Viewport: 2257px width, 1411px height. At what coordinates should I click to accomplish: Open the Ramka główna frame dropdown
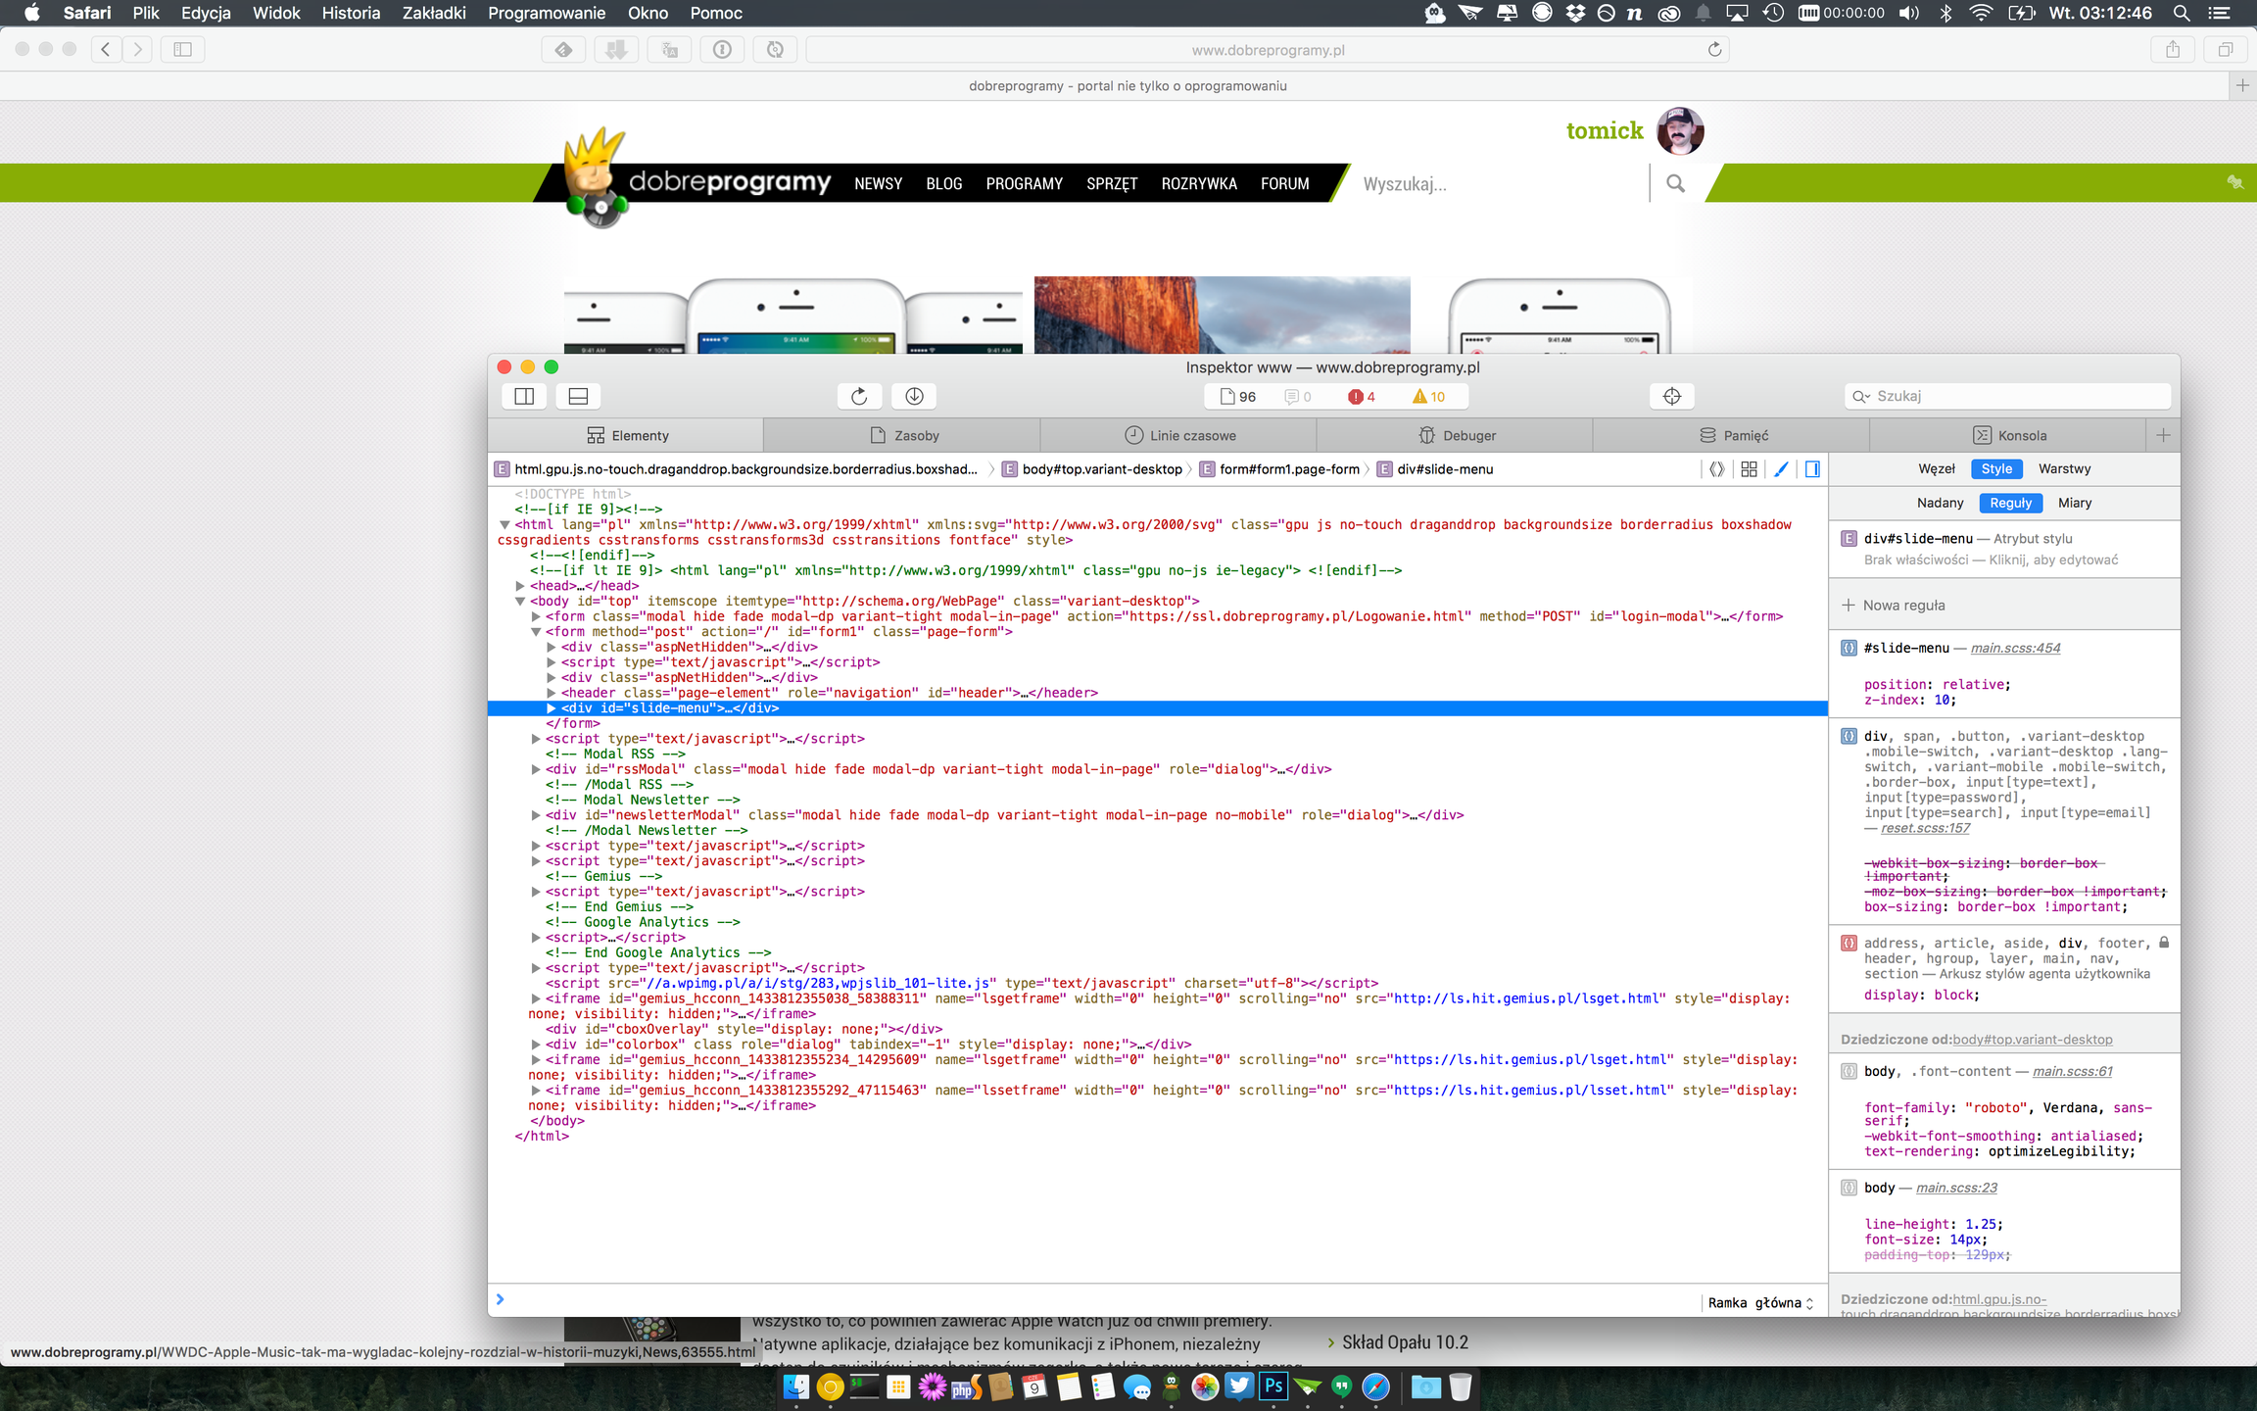pyautogui.click(x=1760, y=1303)
